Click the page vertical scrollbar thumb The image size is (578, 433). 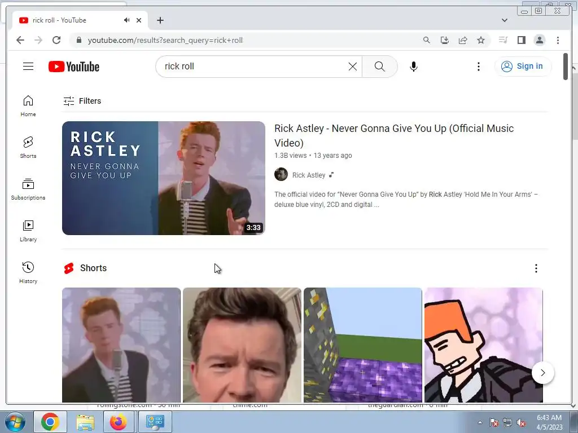[566, 67]
